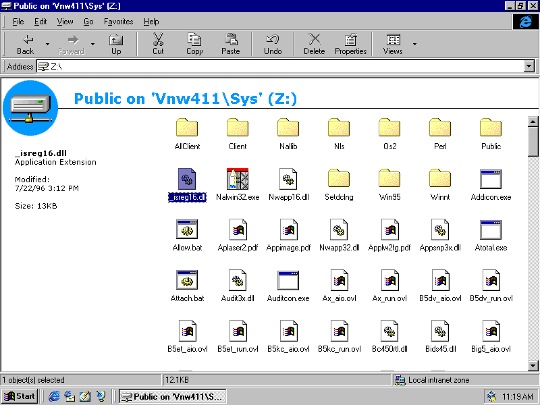Open the Help menu
This screenshot has width=540, height=405.
tap(151, 22)
